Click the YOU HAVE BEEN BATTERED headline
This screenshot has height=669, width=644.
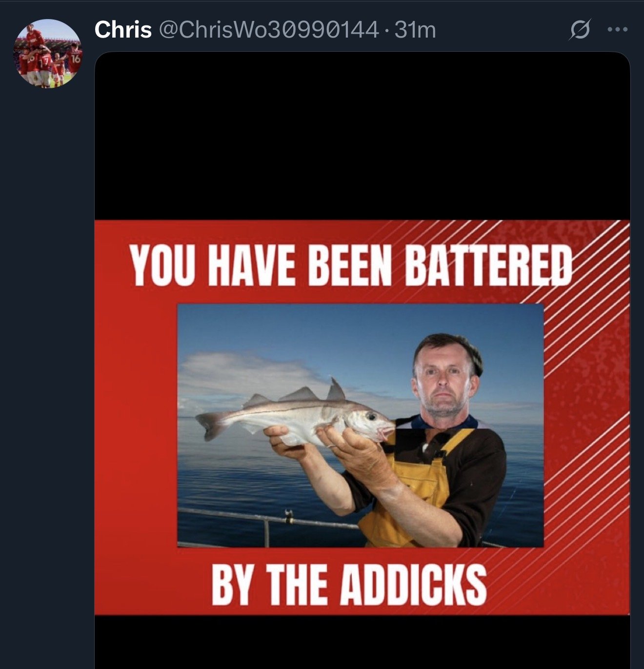pyautogui.click(x=351, y=265)
